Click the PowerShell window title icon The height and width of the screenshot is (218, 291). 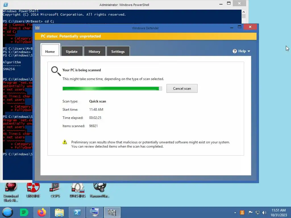coord(6,5)
